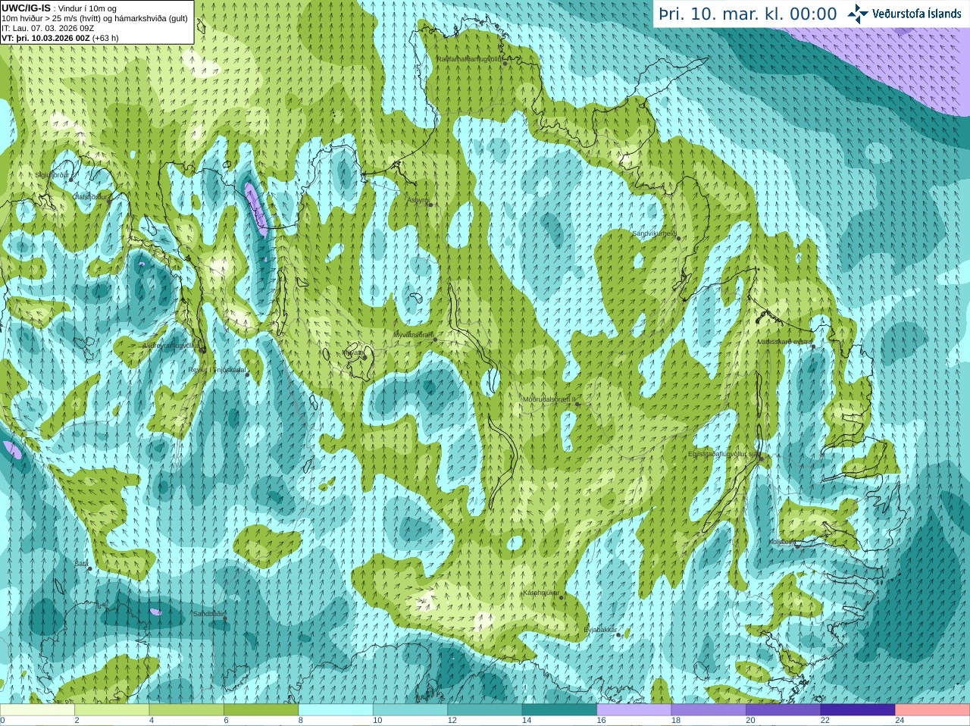
Task: Select the Eyjabakkar station marker
Action: tap(619, 635)
